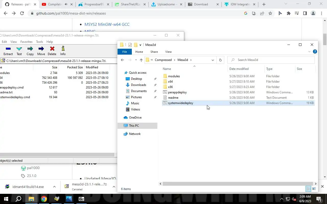Viewport: 327px width, 204px height.
Task: Go up one folder in Explorer
Action: [141, 60]
